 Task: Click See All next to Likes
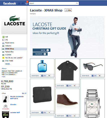click(24, 93)
